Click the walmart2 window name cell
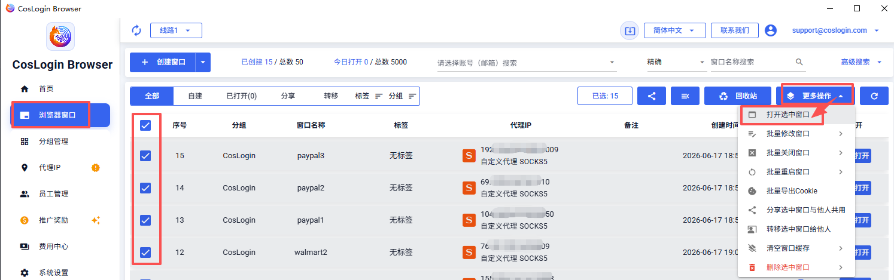 311,253
